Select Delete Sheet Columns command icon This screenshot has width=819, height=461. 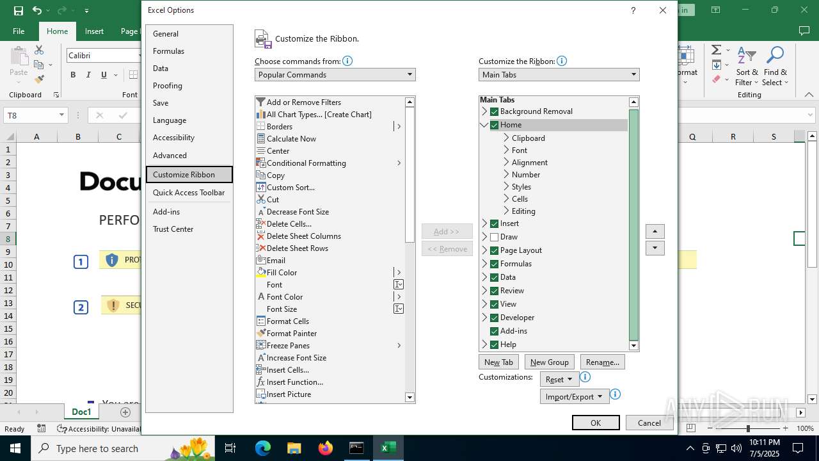260,236
